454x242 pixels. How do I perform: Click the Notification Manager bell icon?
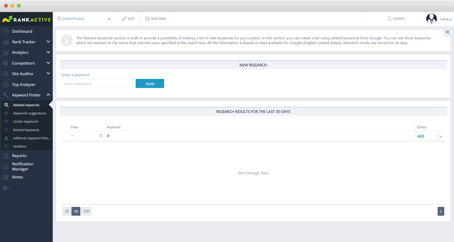5,167
